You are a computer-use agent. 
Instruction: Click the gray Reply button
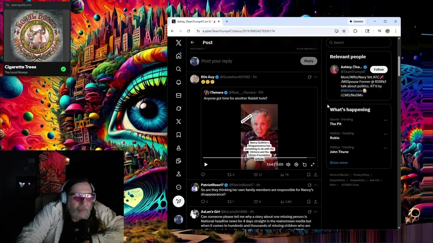pyautogui.click(x=309, y=61)
